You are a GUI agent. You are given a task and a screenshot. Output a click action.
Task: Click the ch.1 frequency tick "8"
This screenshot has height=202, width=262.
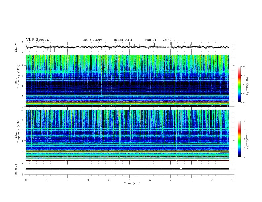point(23,65)
